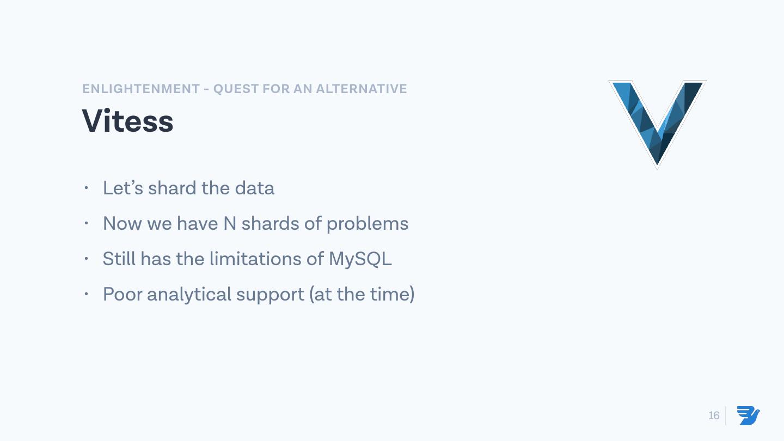The height and width of the screenshot is (441, 784).
Task: Select bullet dot before "Poor analytical"
Action: click(86, 294)
